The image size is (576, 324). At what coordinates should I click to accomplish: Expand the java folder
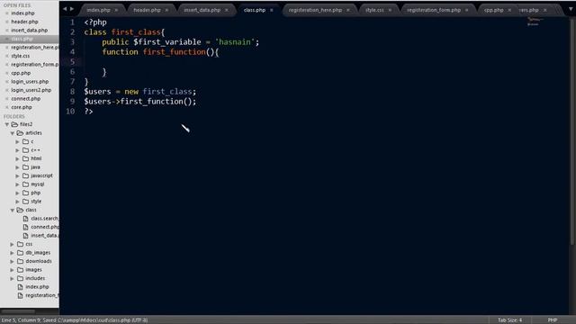pos(17,167)
